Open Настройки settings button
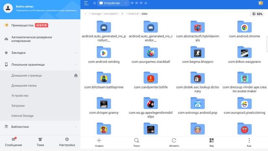 [x=67, y=142]
